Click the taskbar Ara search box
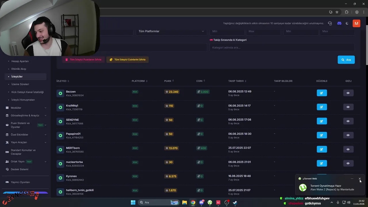This screenshot has width=368, height=207. (x=159, y=202)
